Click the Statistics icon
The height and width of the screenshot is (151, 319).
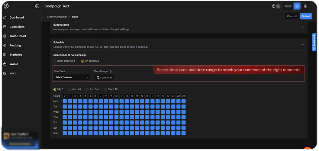tap(5, 55)
